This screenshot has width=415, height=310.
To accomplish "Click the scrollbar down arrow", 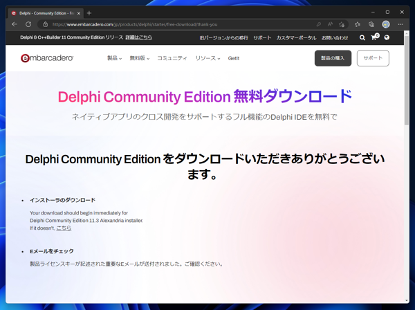I will click(407, 301).
